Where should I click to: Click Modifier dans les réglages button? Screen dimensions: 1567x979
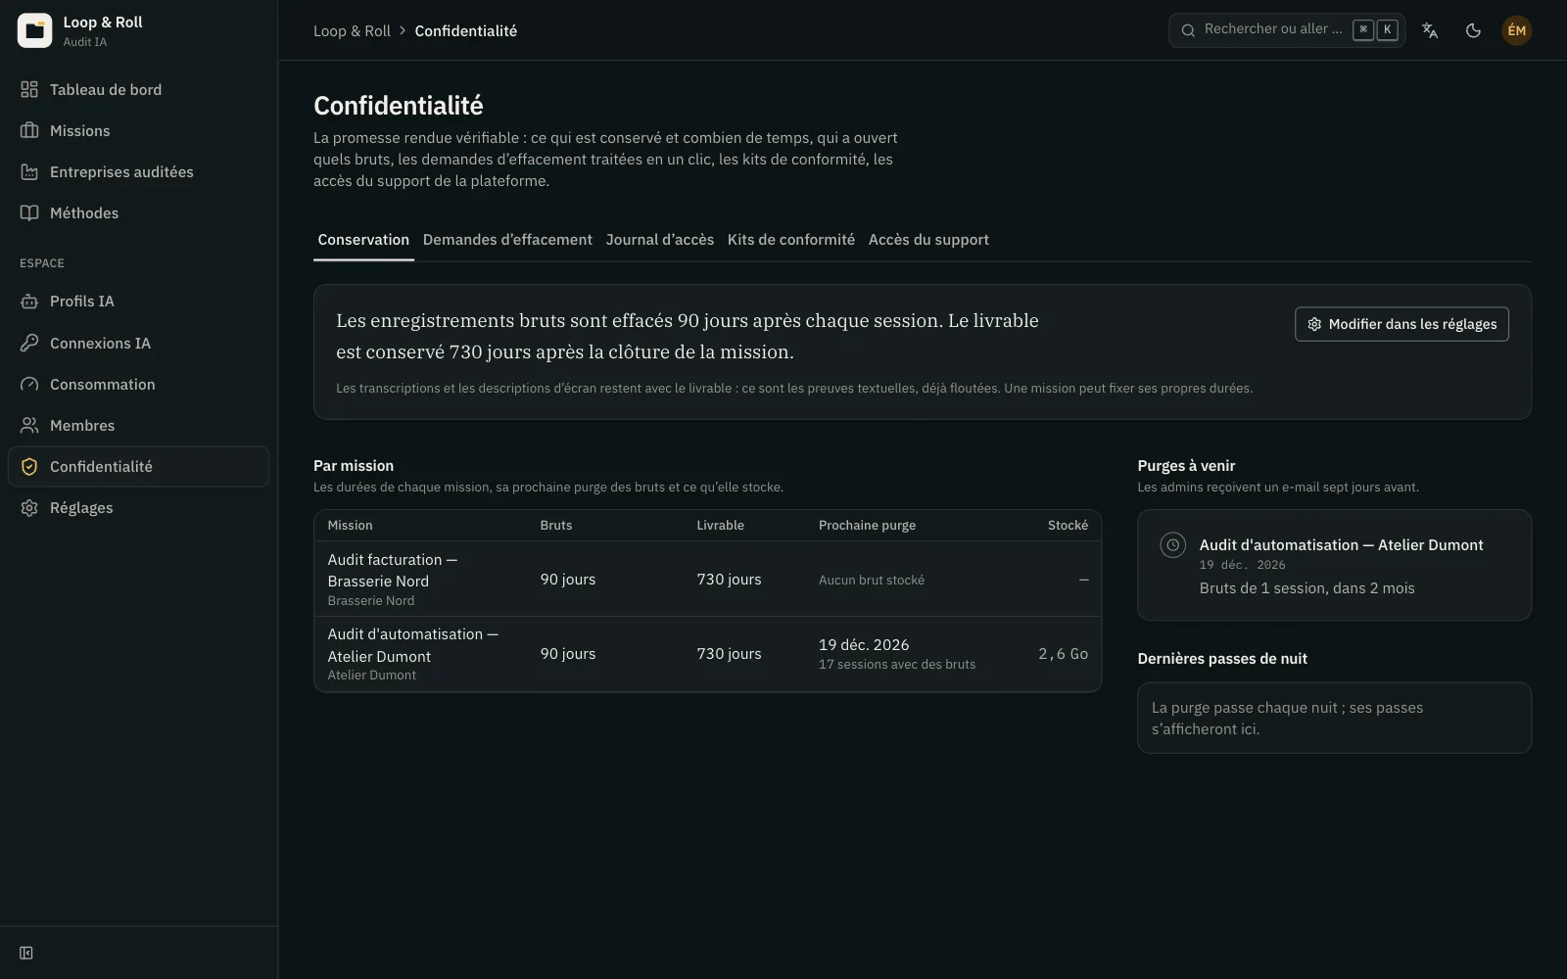[x=1401, y=324]
